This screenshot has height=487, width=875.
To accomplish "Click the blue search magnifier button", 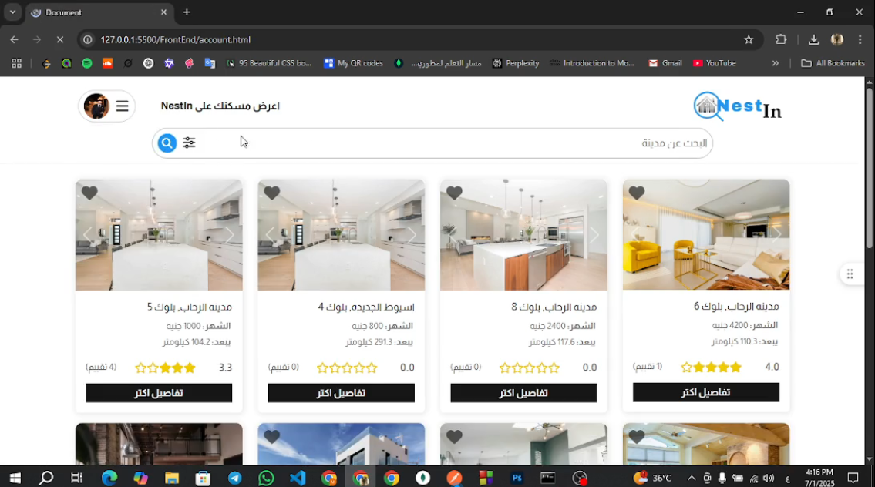I will click(x=167, y=143).
